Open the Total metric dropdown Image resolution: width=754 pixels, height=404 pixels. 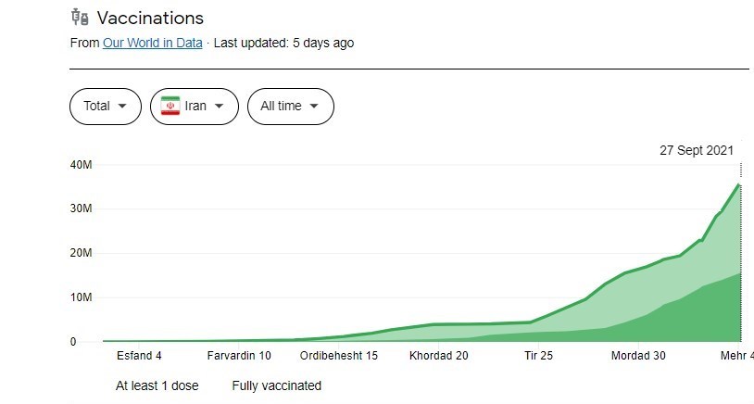pos(106,106)
